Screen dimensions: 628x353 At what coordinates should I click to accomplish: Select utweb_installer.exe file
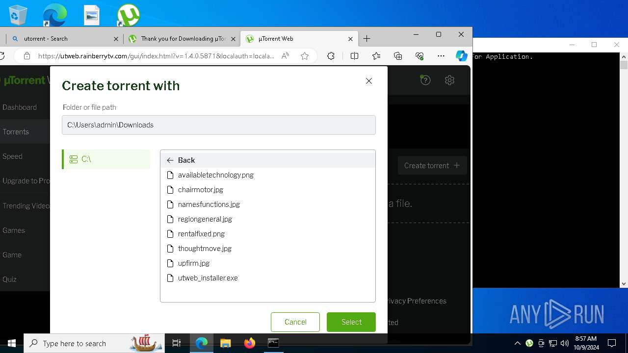pos(268,278)
